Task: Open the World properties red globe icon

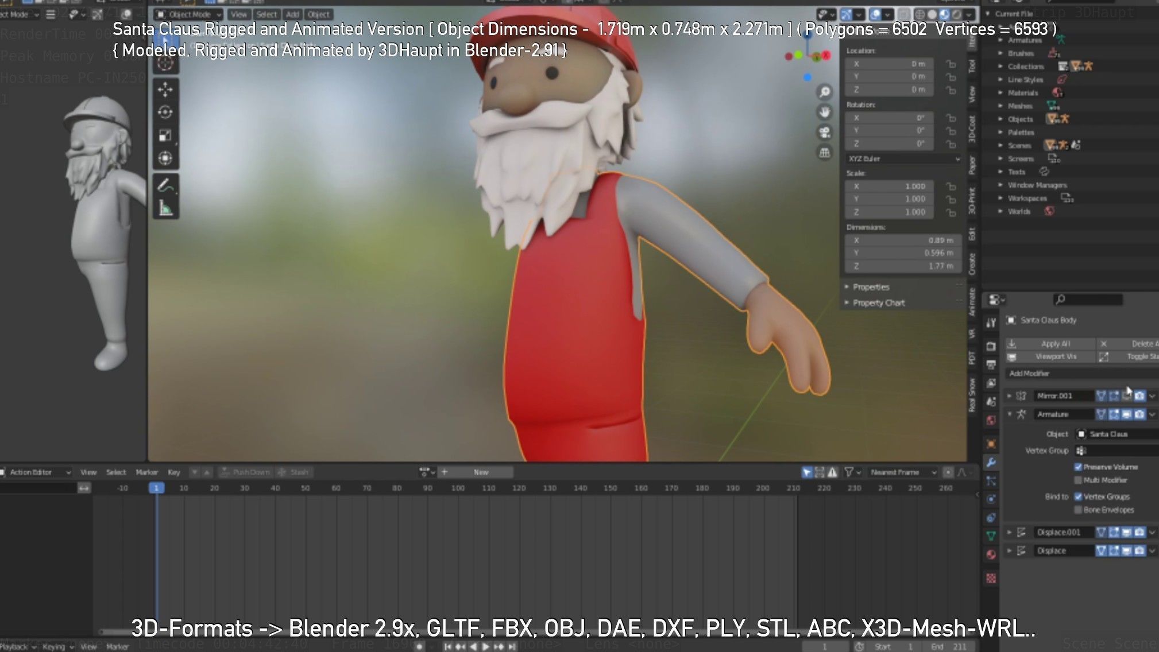Action: pyautogui.click(x=991, y=420)
